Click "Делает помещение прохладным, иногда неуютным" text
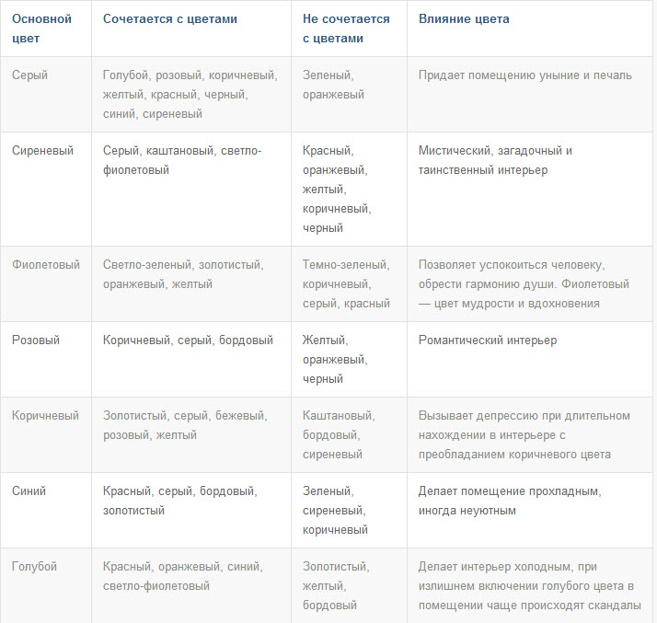 pyautogui.click(x=509, y=501)
